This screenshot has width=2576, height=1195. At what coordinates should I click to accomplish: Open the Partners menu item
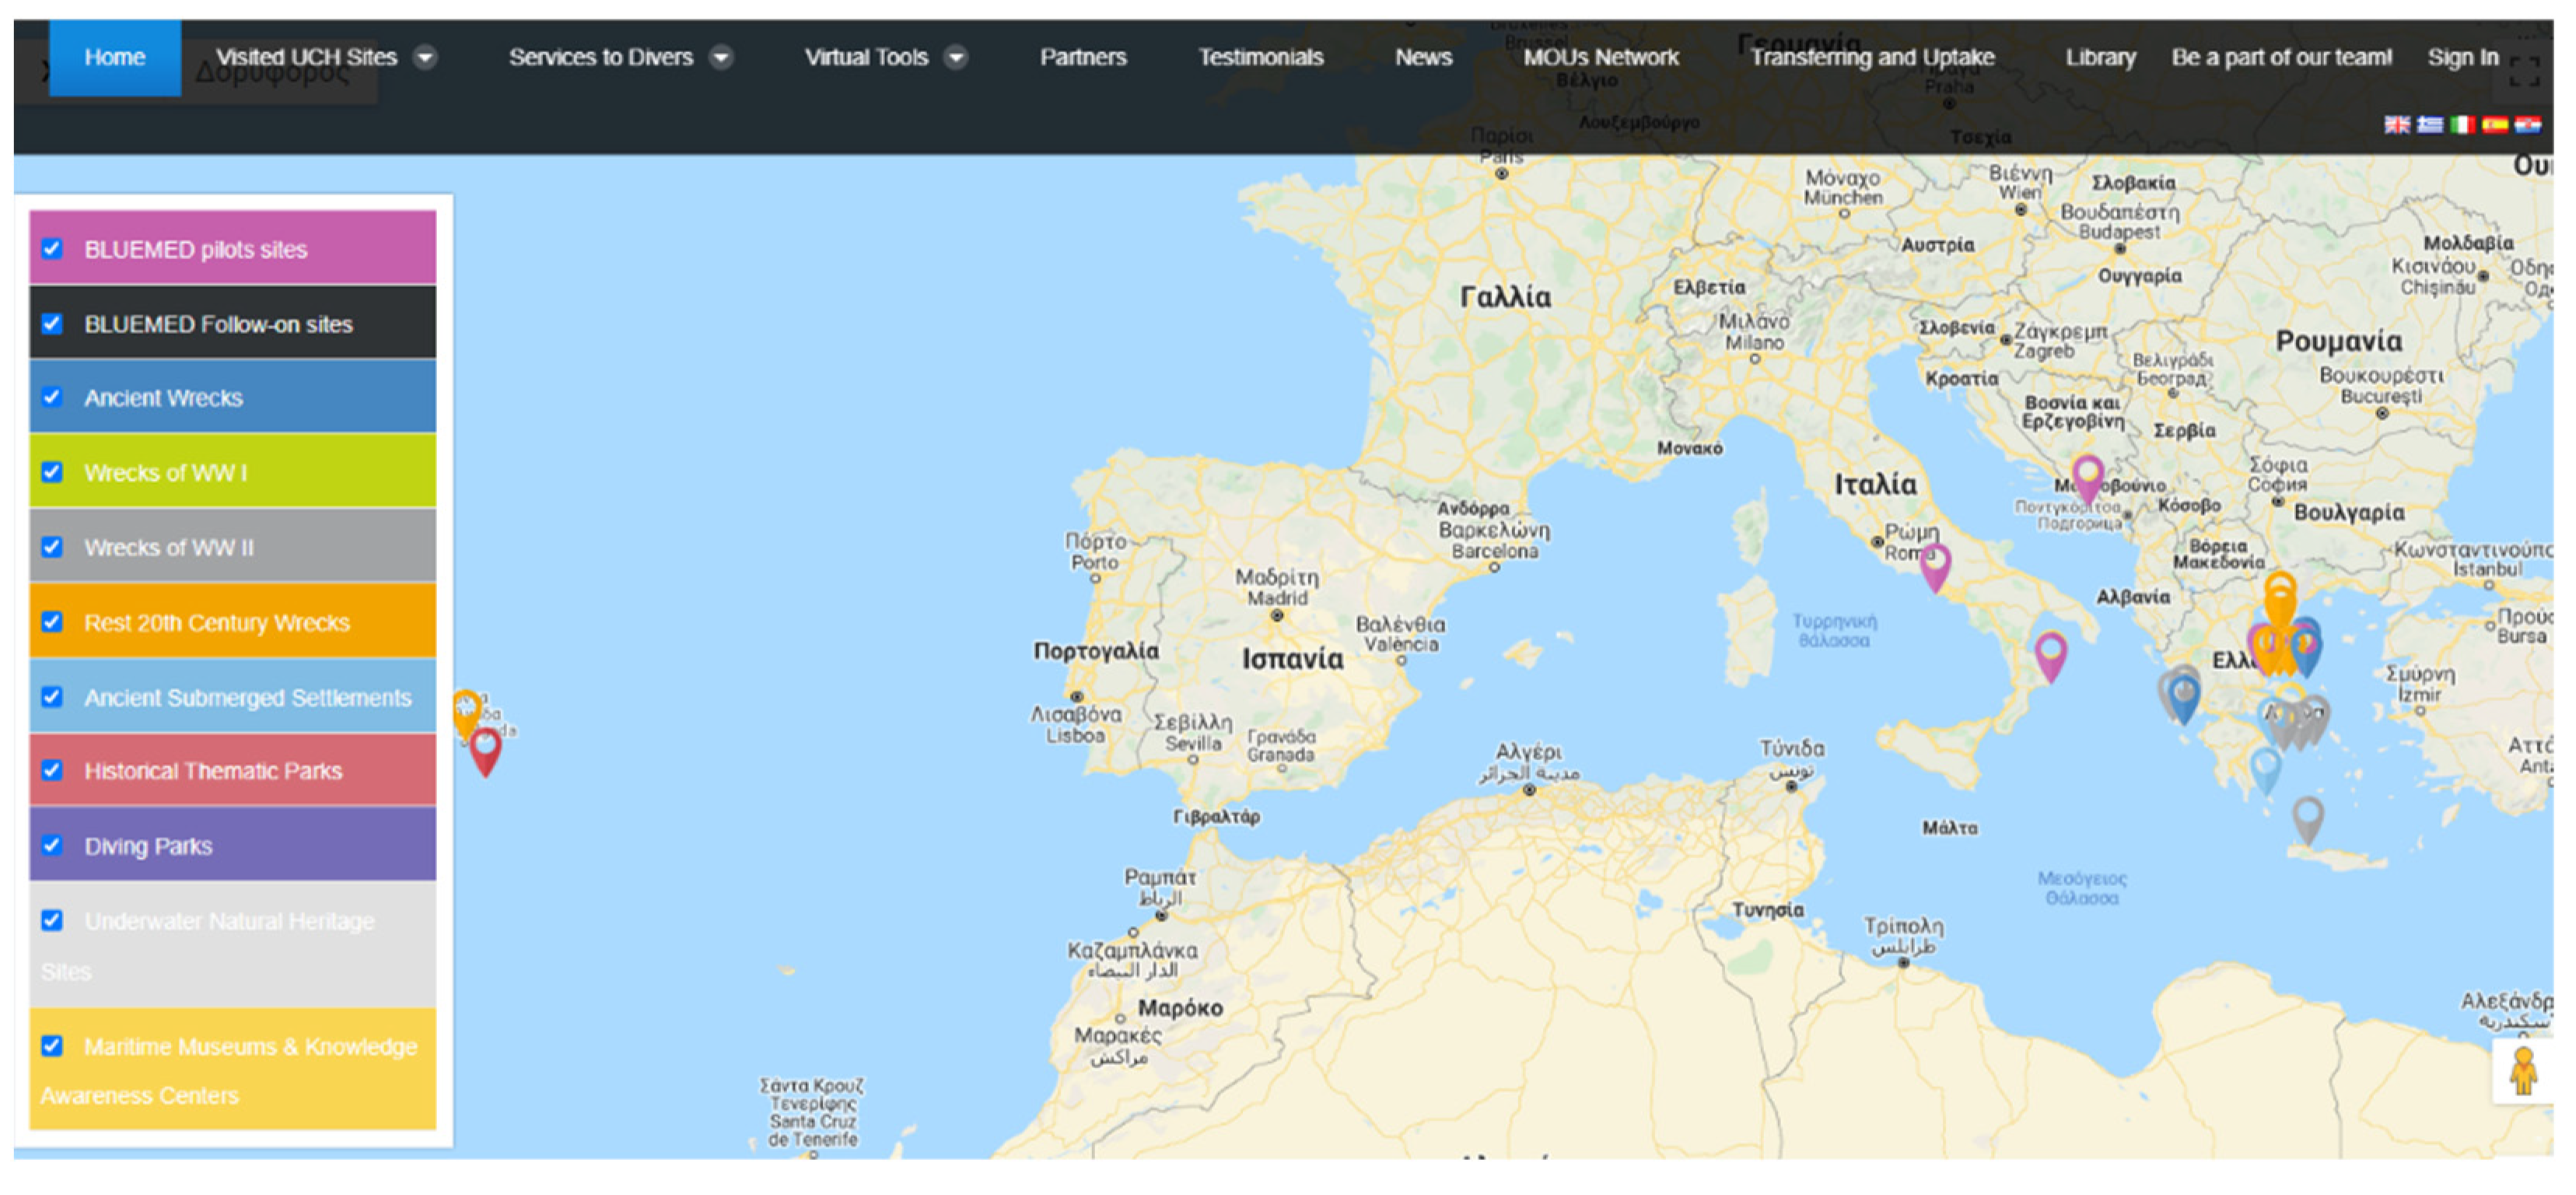point(1083,58)
